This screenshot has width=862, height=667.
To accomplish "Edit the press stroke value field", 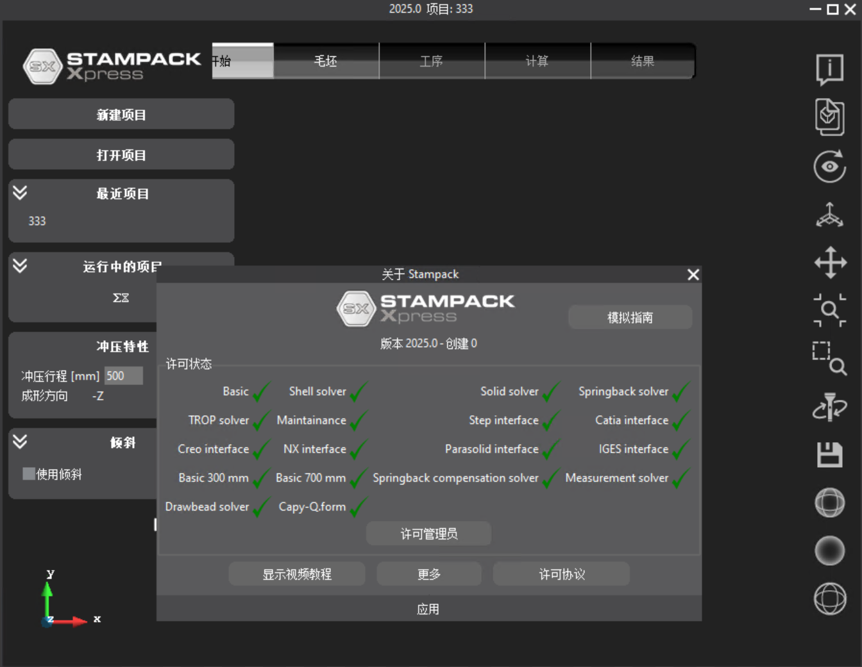I will coord(124,375).
